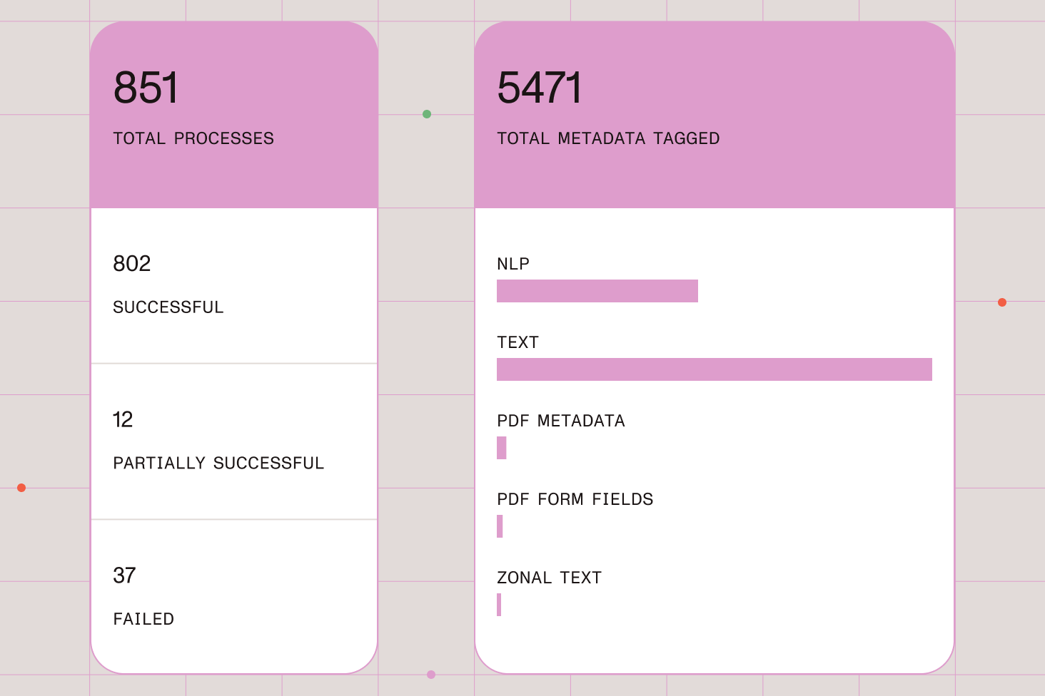
Task: Click the 851 total processes number
Action: tap(146, 88)
